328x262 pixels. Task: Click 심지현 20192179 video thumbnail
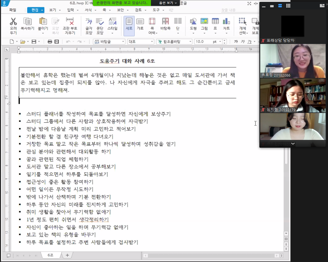coord(293,95)
